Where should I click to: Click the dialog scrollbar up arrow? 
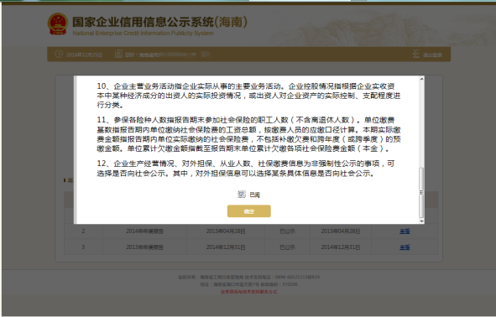point(421,78)
